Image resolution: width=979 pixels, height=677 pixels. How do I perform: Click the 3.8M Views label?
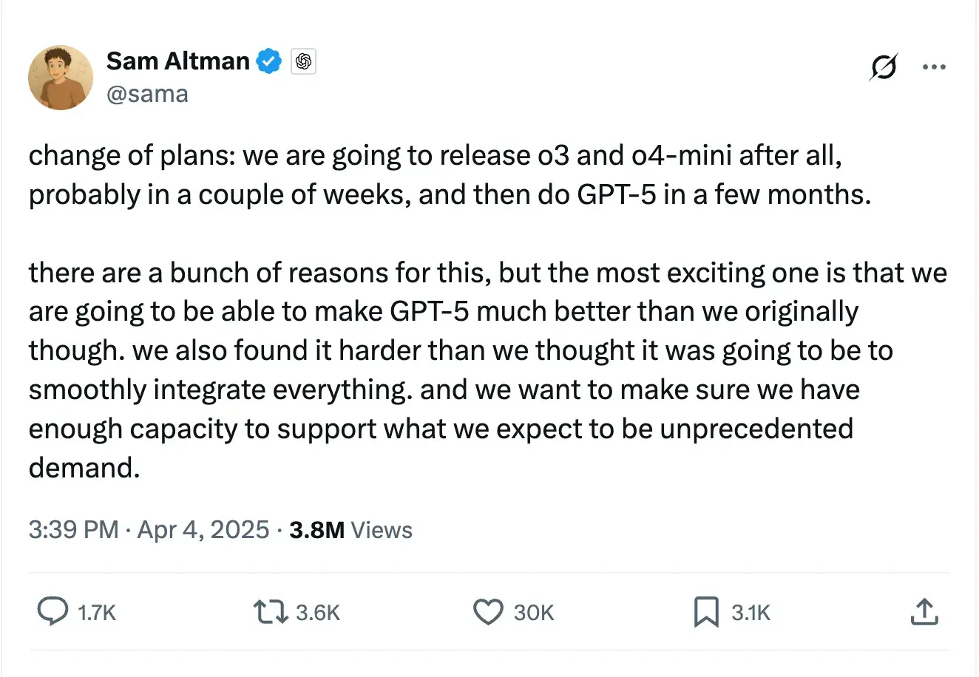(350, 530)
